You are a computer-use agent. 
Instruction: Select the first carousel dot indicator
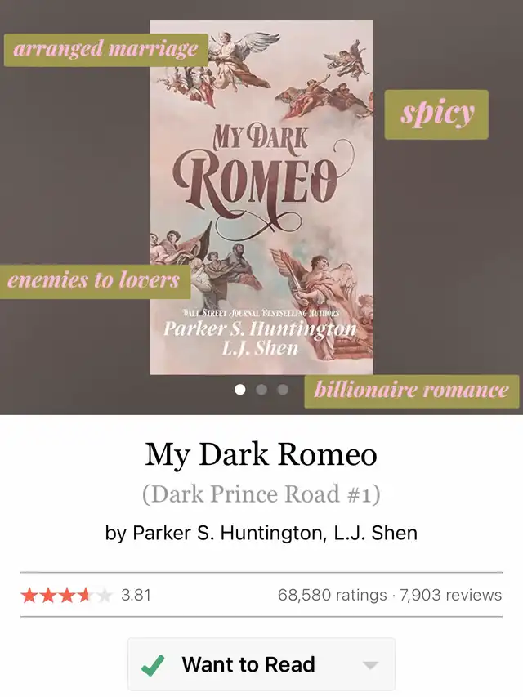pyautogui.click(x=240, y=390)
